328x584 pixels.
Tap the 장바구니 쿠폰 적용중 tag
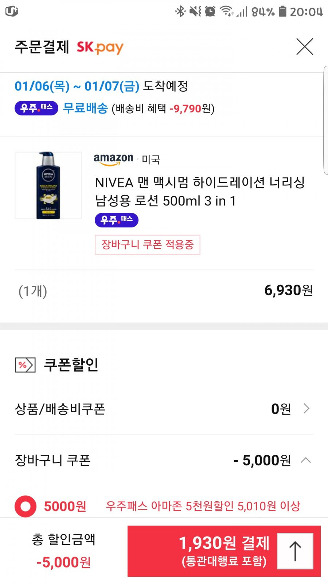tap(148, 245)
